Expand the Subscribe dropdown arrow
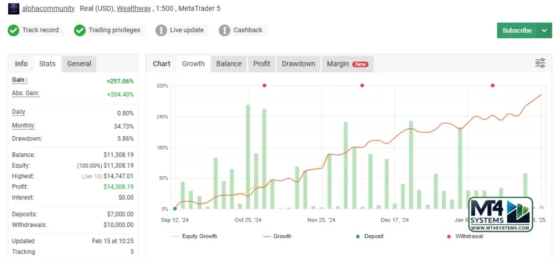The image size is (559, 258). tap(544, 30)
